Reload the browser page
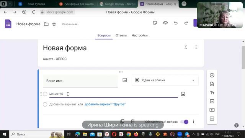Viewport: 245px width, 138px height. (x=34, y=12)
